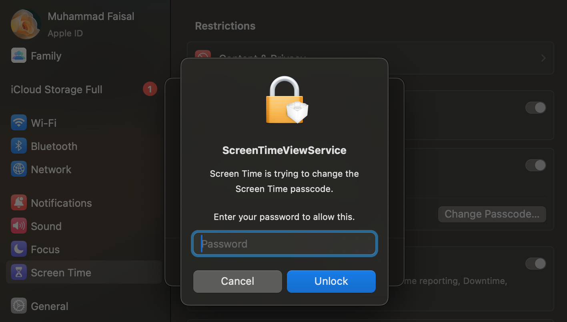567x322 pixels.
Task: Enable the topmost Restrictions toggle
Action: tap(535, 108)
